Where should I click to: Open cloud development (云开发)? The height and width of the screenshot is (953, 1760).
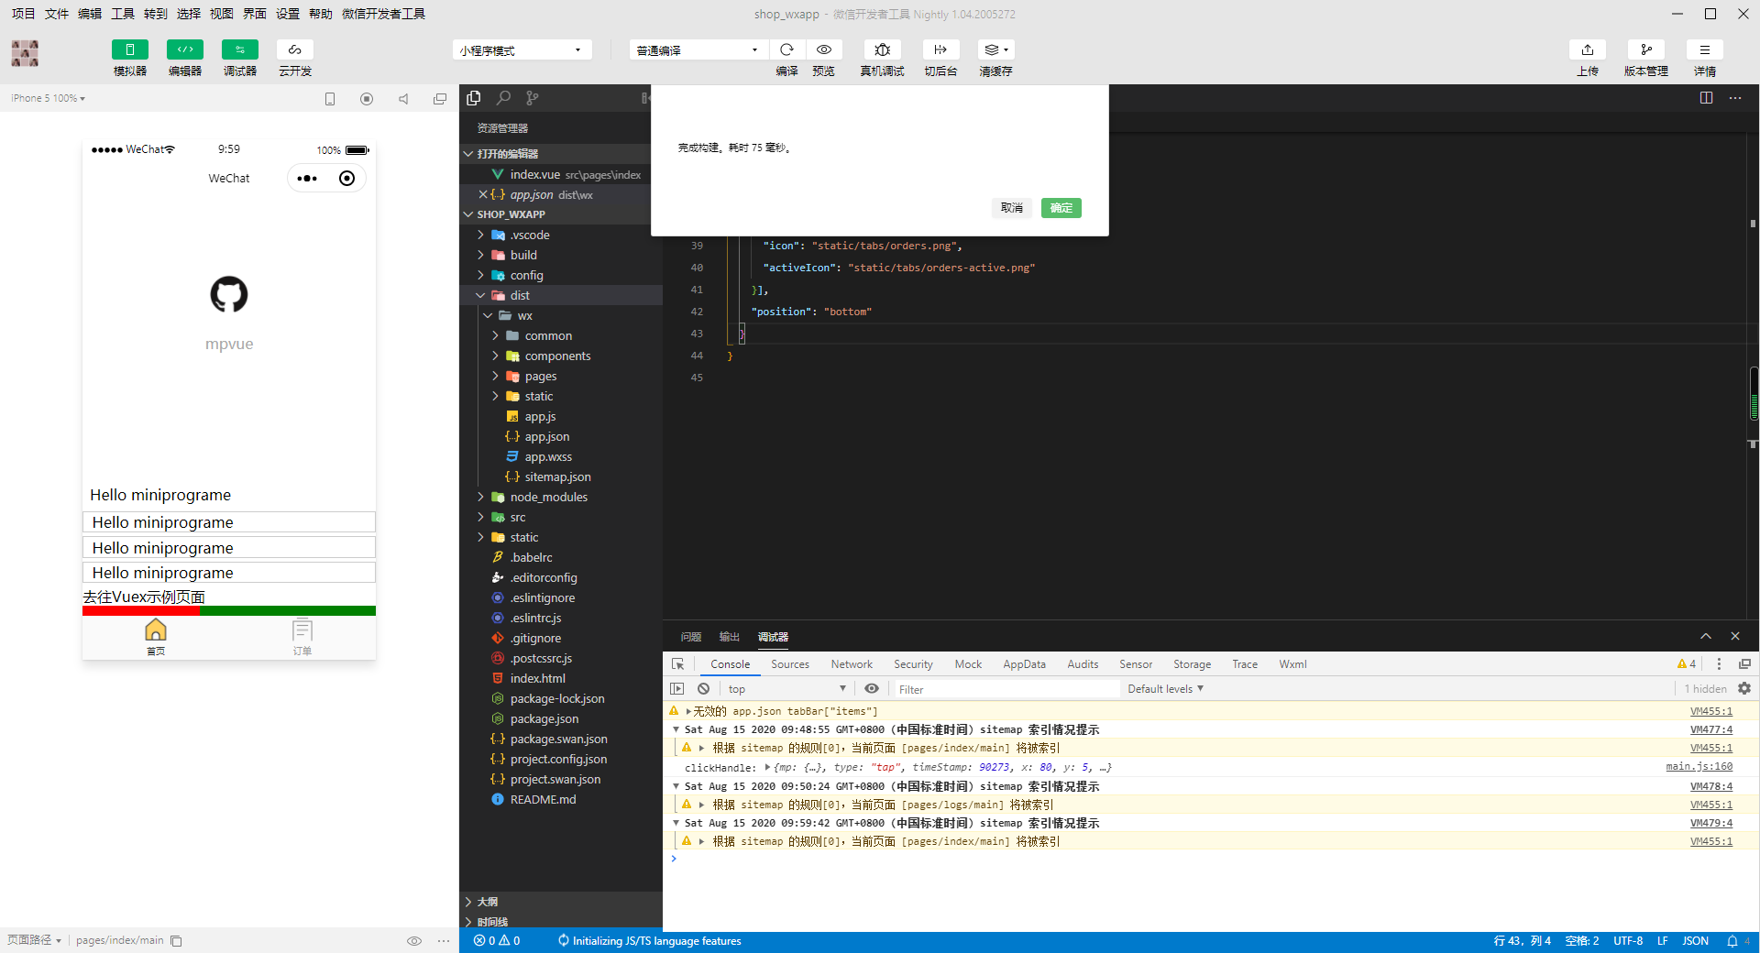tap(294, 49)
